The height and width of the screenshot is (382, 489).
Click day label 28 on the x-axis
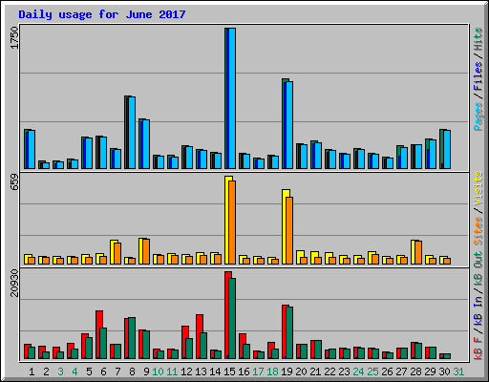click(x=415, y=371)
